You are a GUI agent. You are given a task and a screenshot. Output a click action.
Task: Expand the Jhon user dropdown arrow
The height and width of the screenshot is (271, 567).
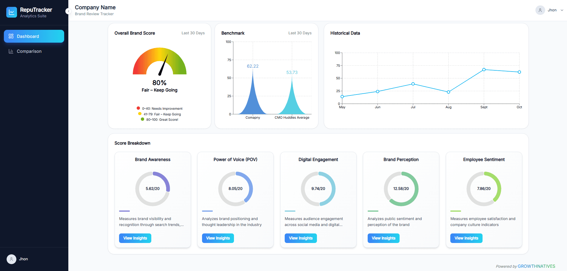click(562, 10)
